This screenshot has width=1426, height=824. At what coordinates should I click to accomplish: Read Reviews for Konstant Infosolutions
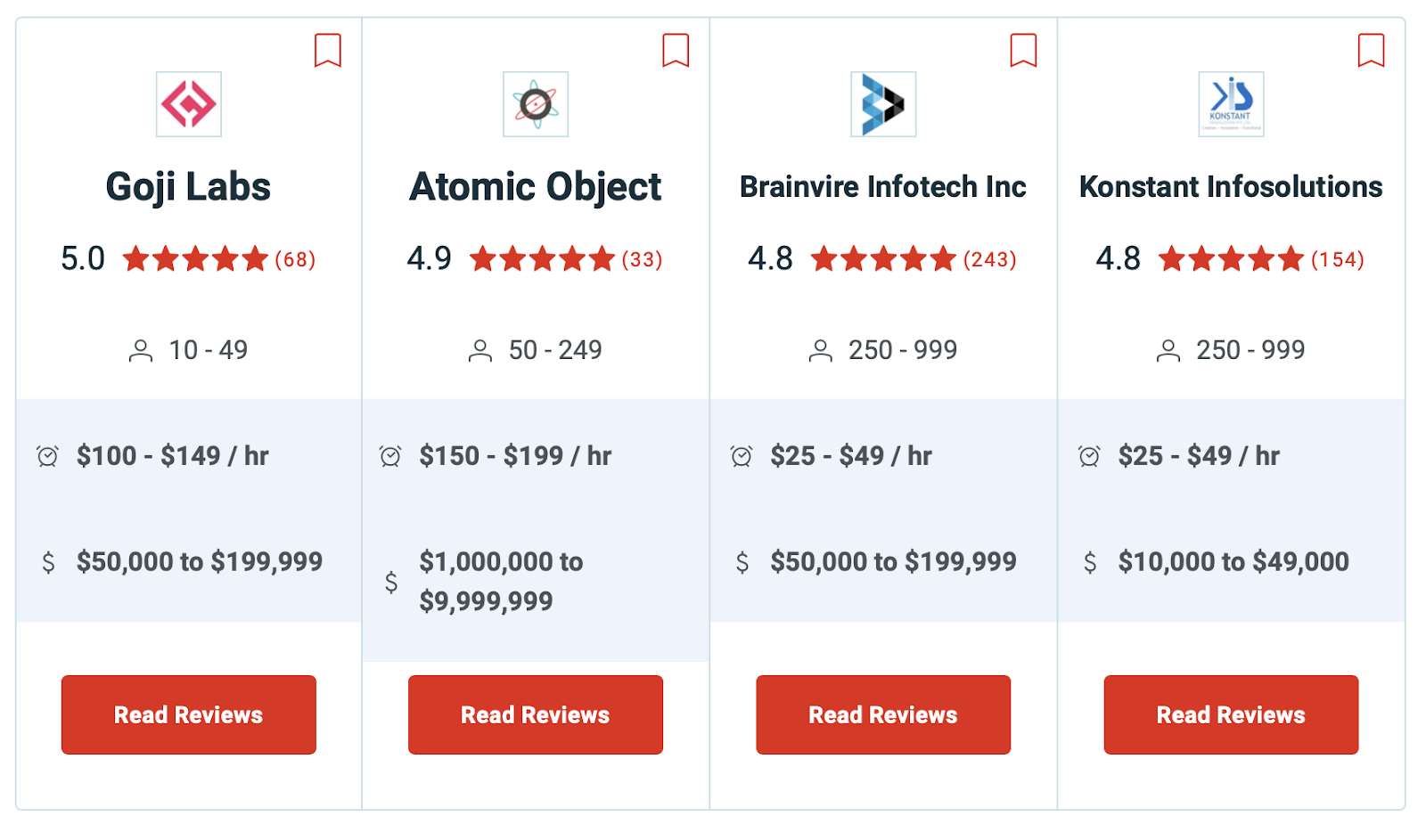tap(1231, 714)
